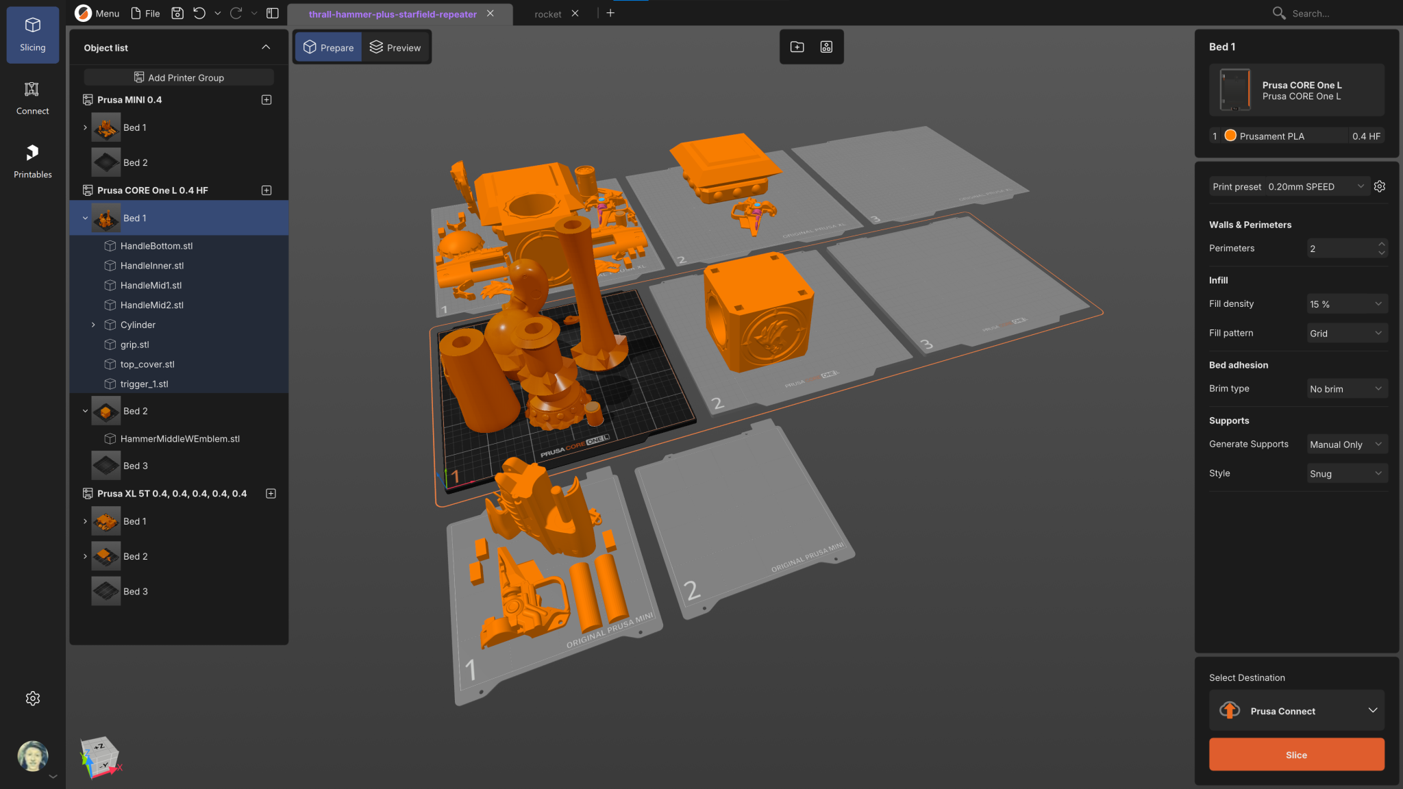The image size is (1403, 789).
Task: Click the Slice button
Action: pyautogui.click(x=1296, y=754)
